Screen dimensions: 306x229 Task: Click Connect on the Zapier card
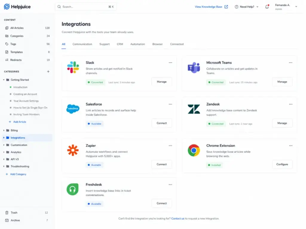[x=162, y=164]
